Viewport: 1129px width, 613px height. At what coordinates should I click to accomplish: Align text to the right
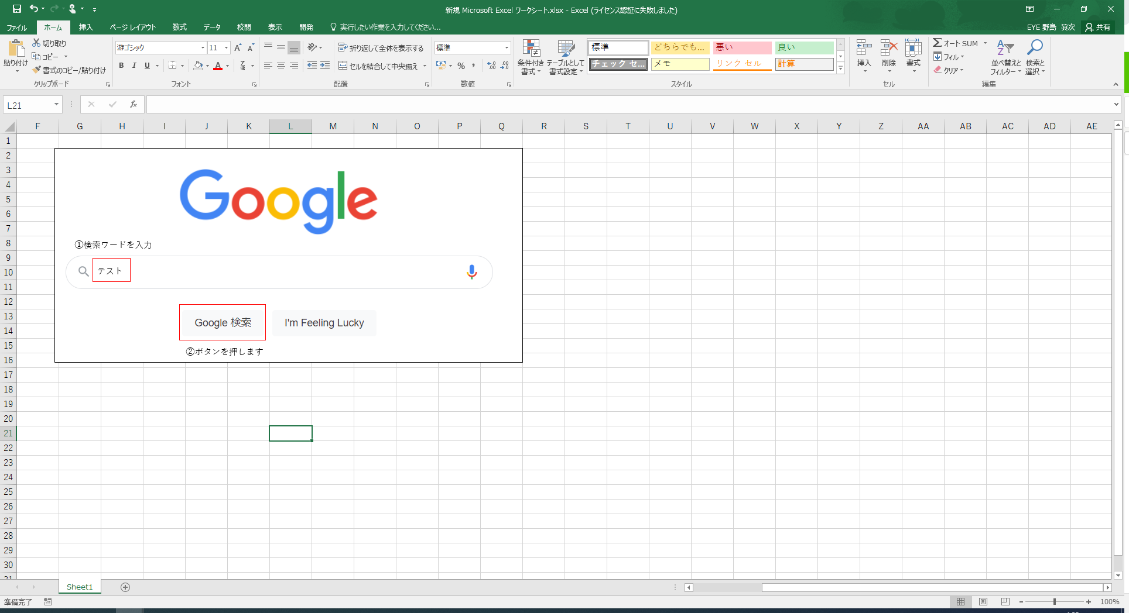tap(294, 66)
